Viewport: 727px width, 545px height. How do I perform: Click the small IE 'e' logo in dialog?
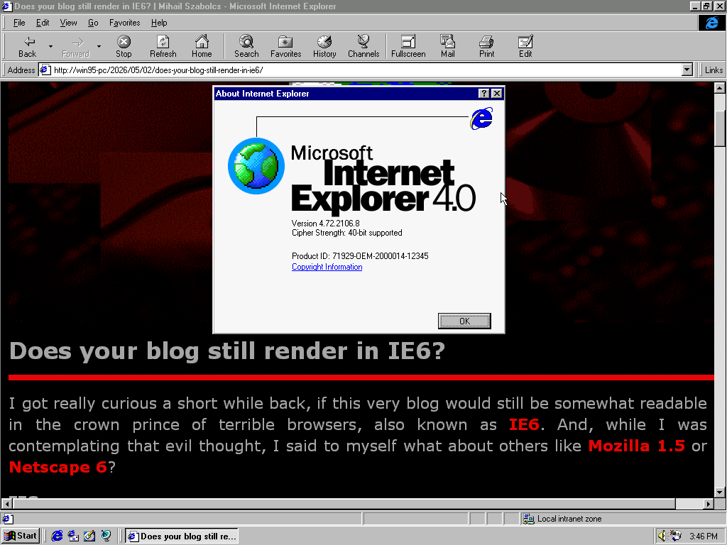[x=481, y=119]
